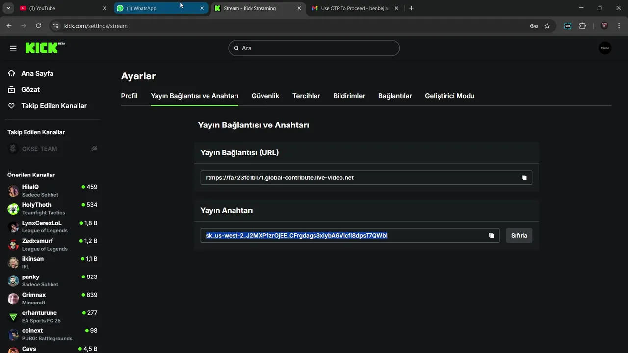Open Grimnax channel avatar
This screenshot has height=353, width=628.
point(13,299)
